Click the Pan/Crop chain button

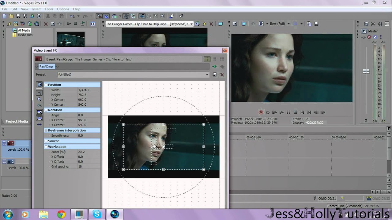(46, 67)
